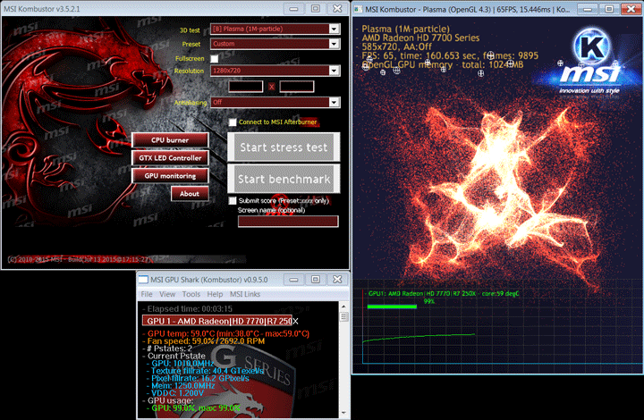Click the VDDC: 1.200V line

coord(175,393)
